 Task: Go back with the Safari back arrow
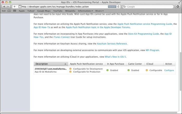tap(4, 7)
